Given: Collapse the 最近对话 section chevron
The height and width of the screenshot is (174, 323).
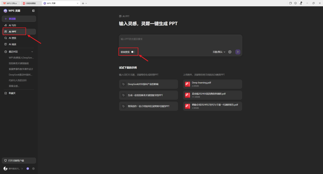Looking at the screenshot, I should (32, 52).
